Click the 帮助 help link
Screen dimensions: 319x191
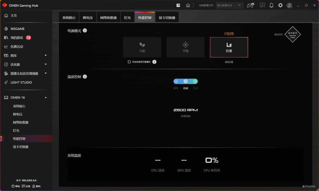(16, 186)
